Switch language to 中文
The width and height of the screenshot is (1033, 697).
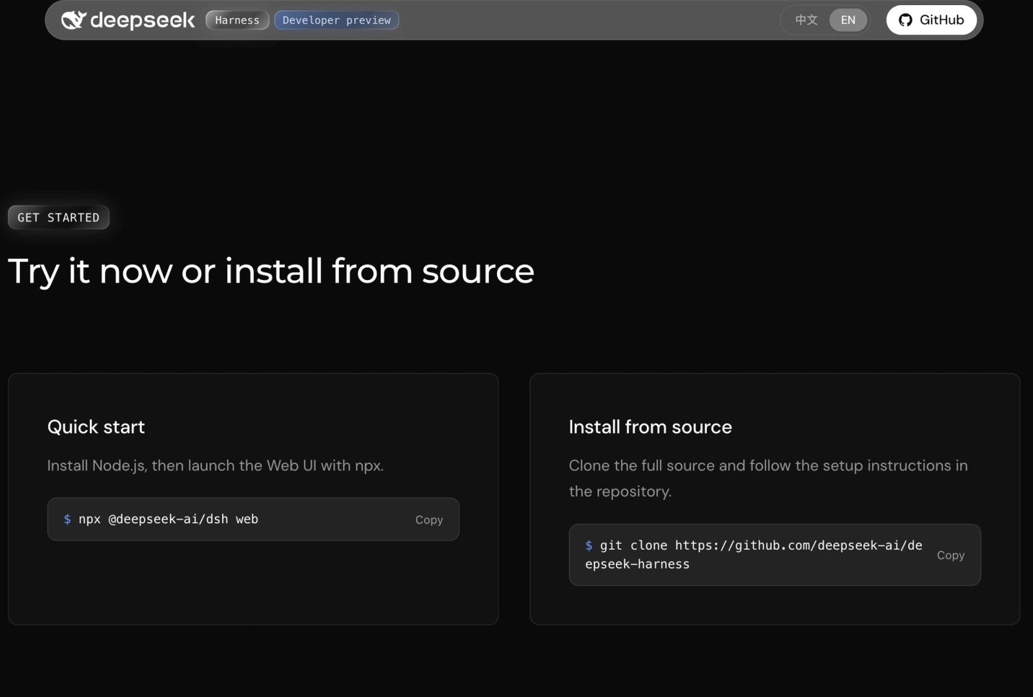click(806, 20)
